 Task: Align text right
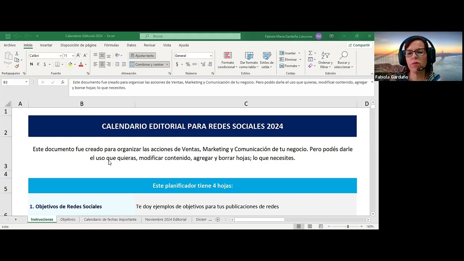click(109, 64)
